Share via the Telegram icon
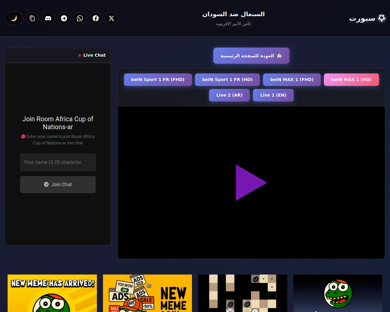 click(64, 18)
